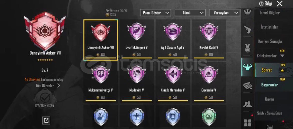Open the friends silhouette sidebar icon
The height and width of the screenshot is (129, 293).
(x=248, y=104)
